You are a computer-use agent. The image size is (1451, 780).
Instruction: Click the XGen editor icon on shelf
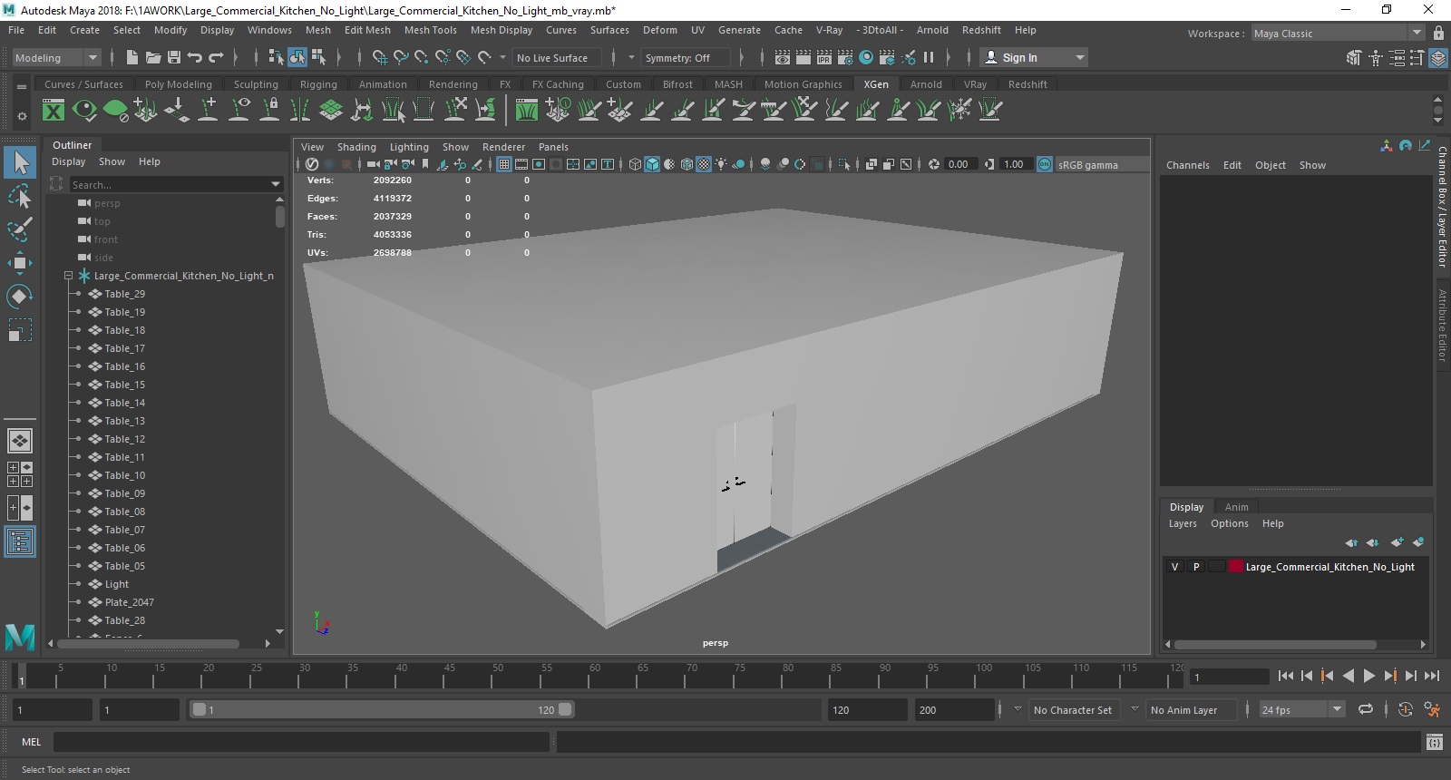click(x=54, y=111)
